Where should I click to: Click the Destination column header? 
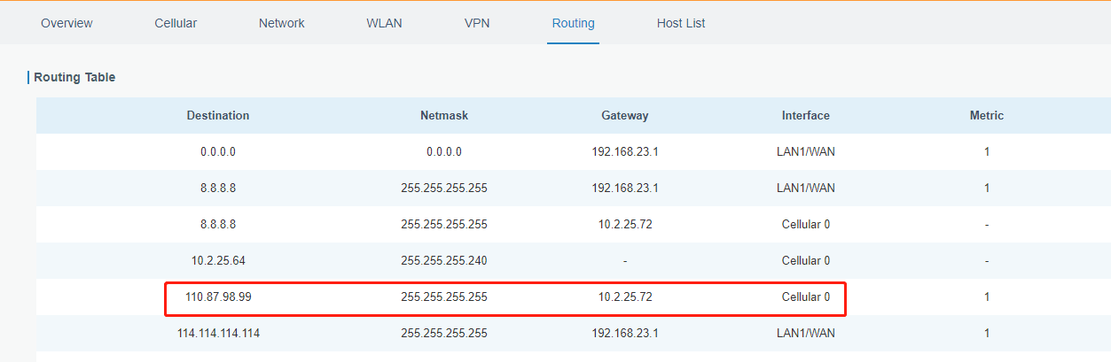click(x=218, y=115)
